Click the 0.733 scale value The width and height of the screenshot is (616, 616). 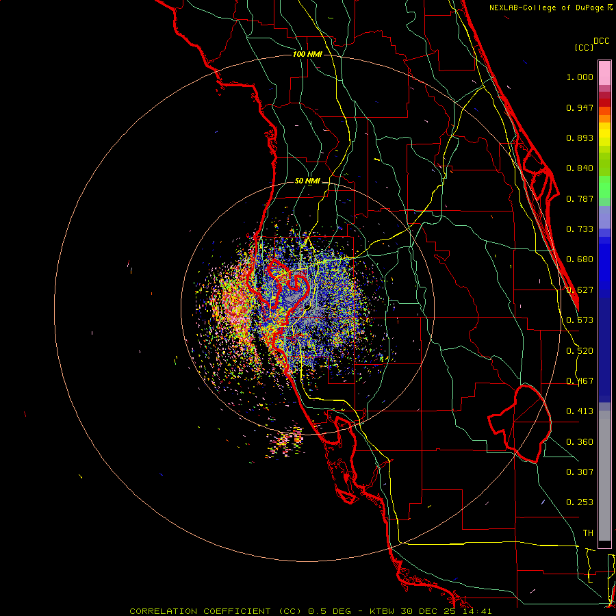580,229
